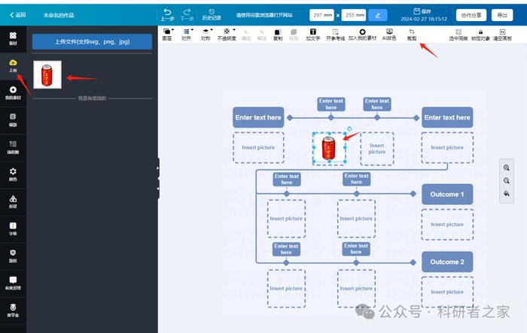Click the AI改色 (AI recolor) tool

tap(389, 35)
